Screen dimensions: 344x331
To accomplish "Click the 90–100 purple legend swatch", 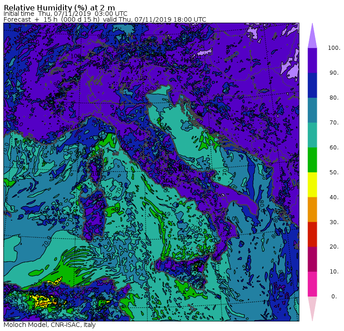I will point(312,60).
